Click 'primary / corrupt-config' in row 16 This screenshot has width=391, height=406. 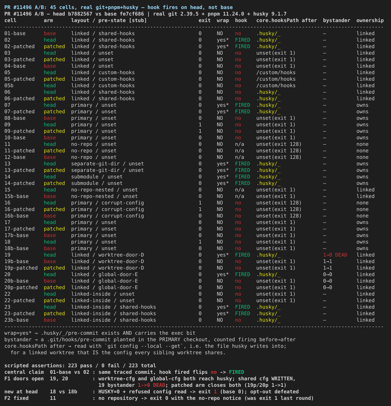(x=107, y=203)
